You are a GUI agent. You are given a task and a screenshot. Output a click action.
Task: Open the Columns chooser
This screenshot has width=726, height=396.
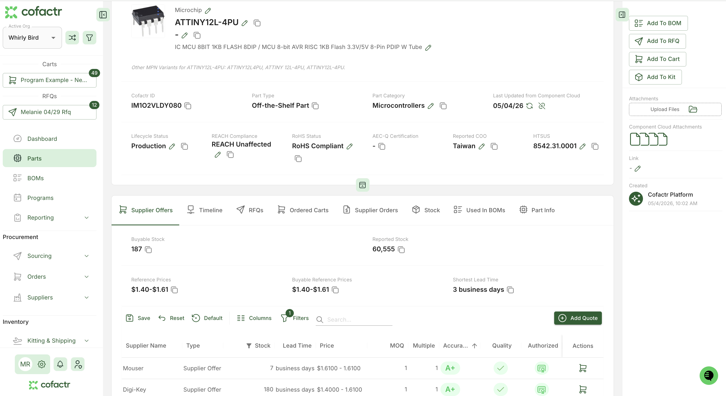[254, 318]
